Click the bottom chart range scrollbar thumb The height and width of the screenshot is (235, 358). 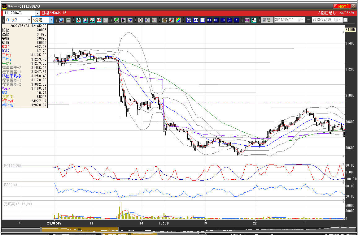80,229
